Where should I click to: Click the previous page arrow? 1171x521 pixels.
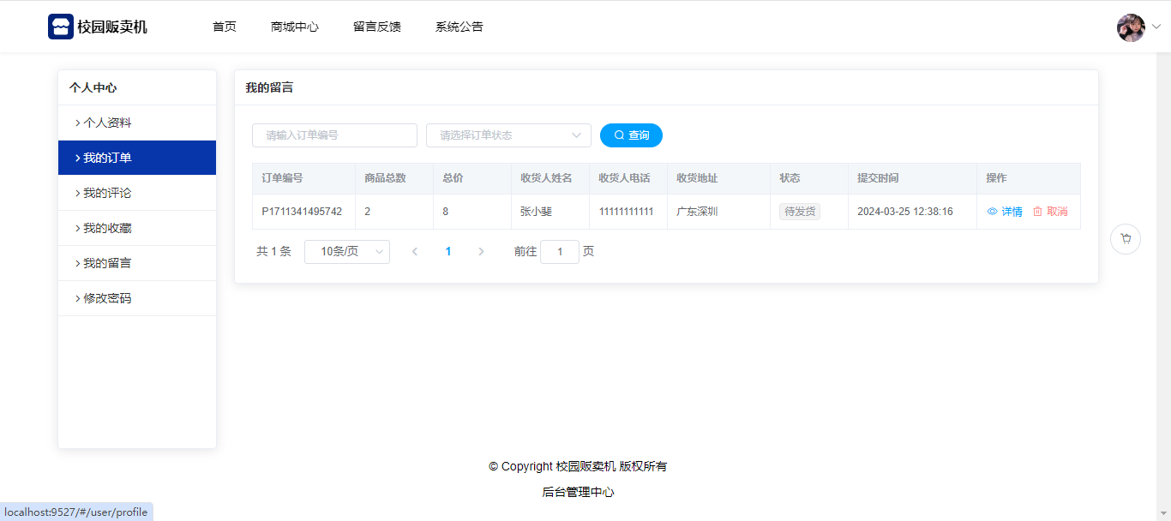click(x=415, y=252)
